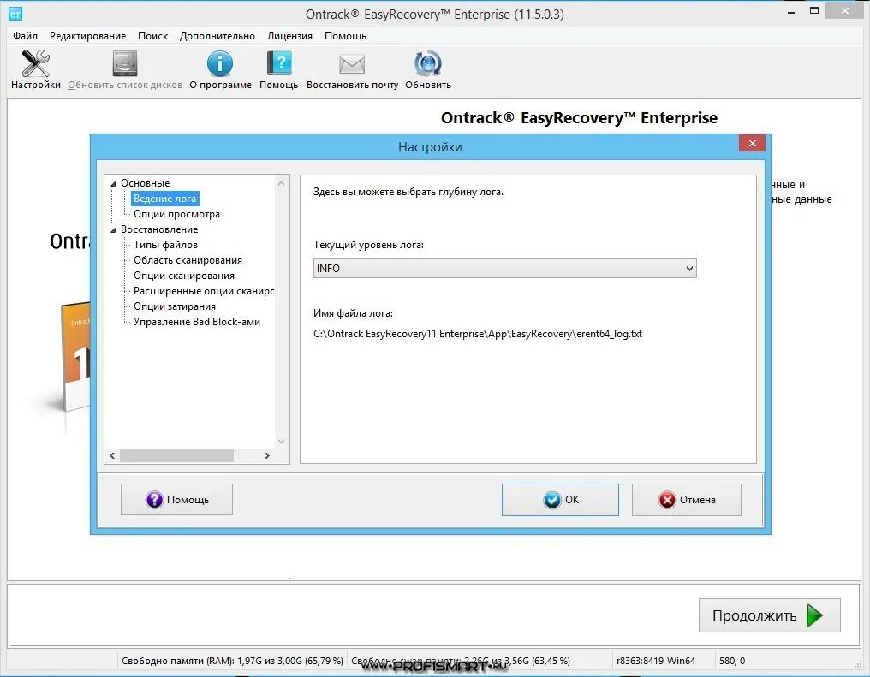Click the purple question mark help icon
This screenshot has height=677, width=870.
pos(154,500)
